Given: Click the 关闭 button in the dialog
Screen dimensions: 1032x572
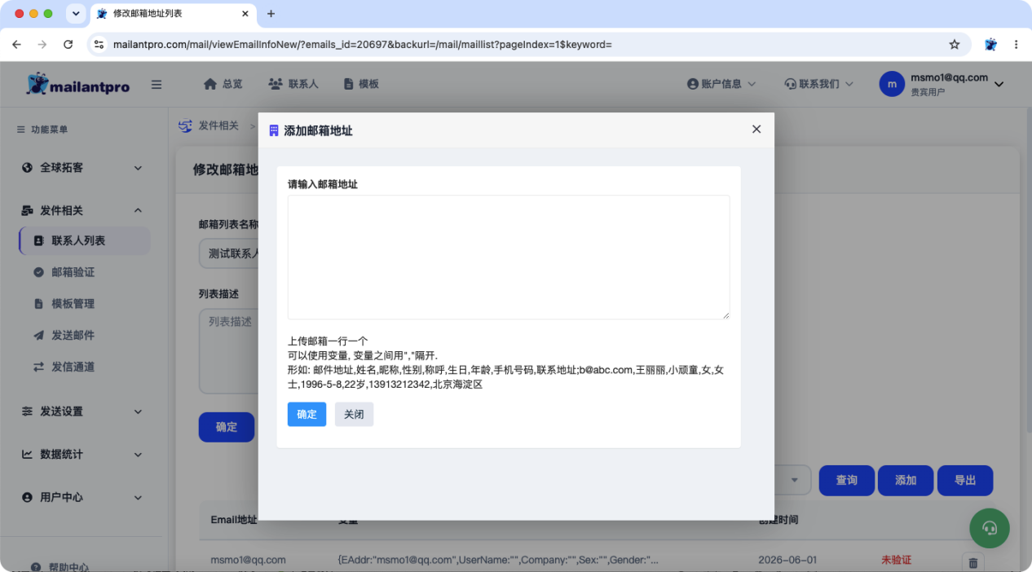Looking at the screenshot, I should (354, 414).
